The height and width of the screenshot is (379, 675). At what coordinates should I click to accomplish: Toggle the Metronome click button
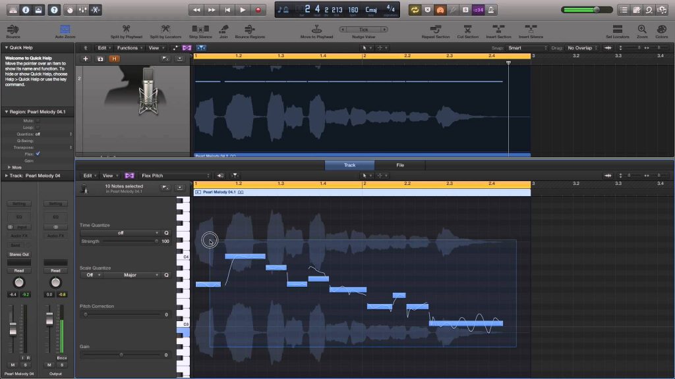490,9
